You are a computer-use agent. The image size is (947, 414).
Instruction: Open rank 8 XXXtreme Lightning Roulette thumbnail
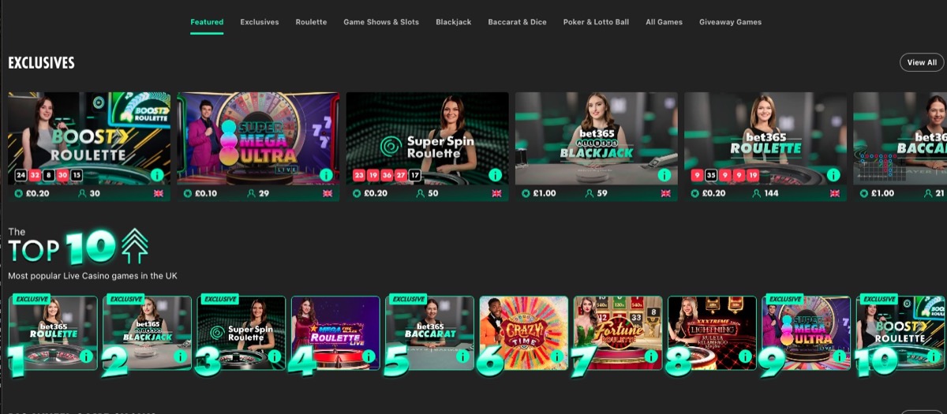(712, 333)
